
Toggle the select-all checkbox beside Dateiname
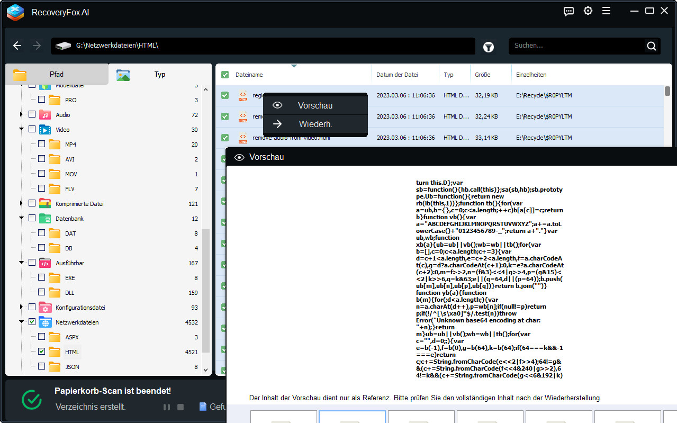pos(225,75)
